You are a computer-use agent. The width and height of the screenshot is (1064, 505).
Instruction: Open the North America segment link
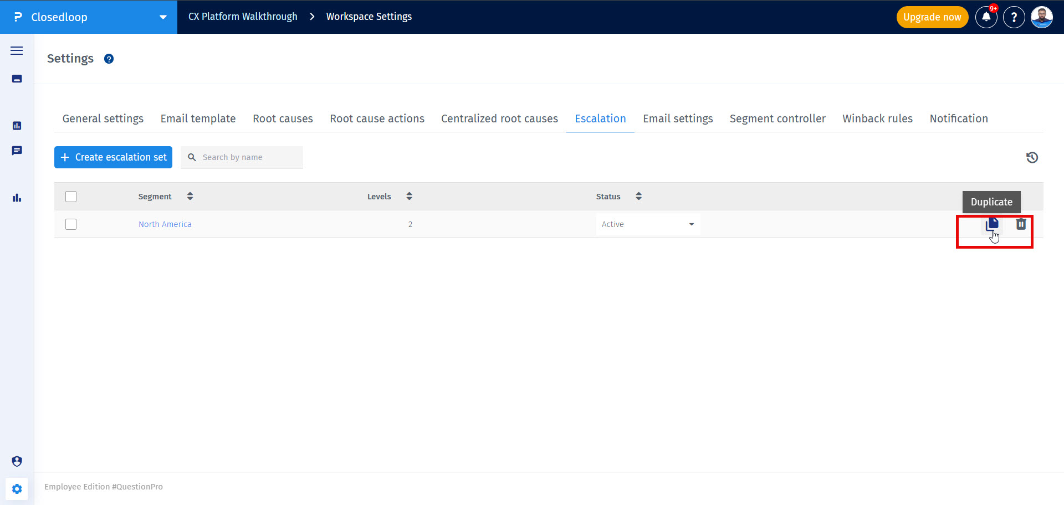(165, 224)
